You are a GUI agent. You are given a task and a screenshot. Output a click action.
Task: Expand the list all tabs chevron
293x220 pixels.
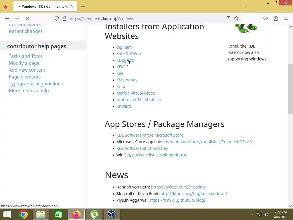tap(246, 6)
